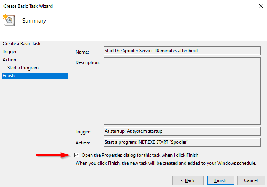267x187 pixels.
Task: Click the Summary heading text
Action: [x=34, y=21]
